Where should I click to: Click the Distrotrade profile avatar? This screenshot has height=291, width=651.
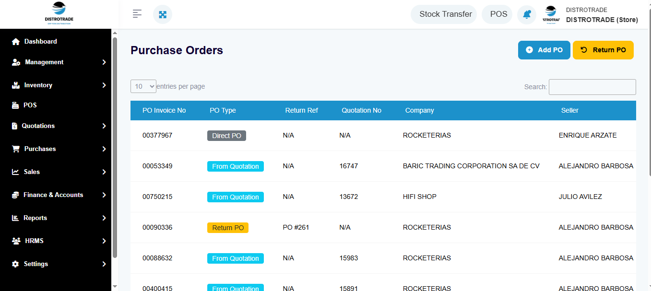point(551,14)
